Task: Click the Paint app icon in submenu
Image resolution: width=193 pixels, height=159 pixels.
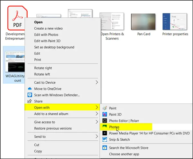Action: 105,108
